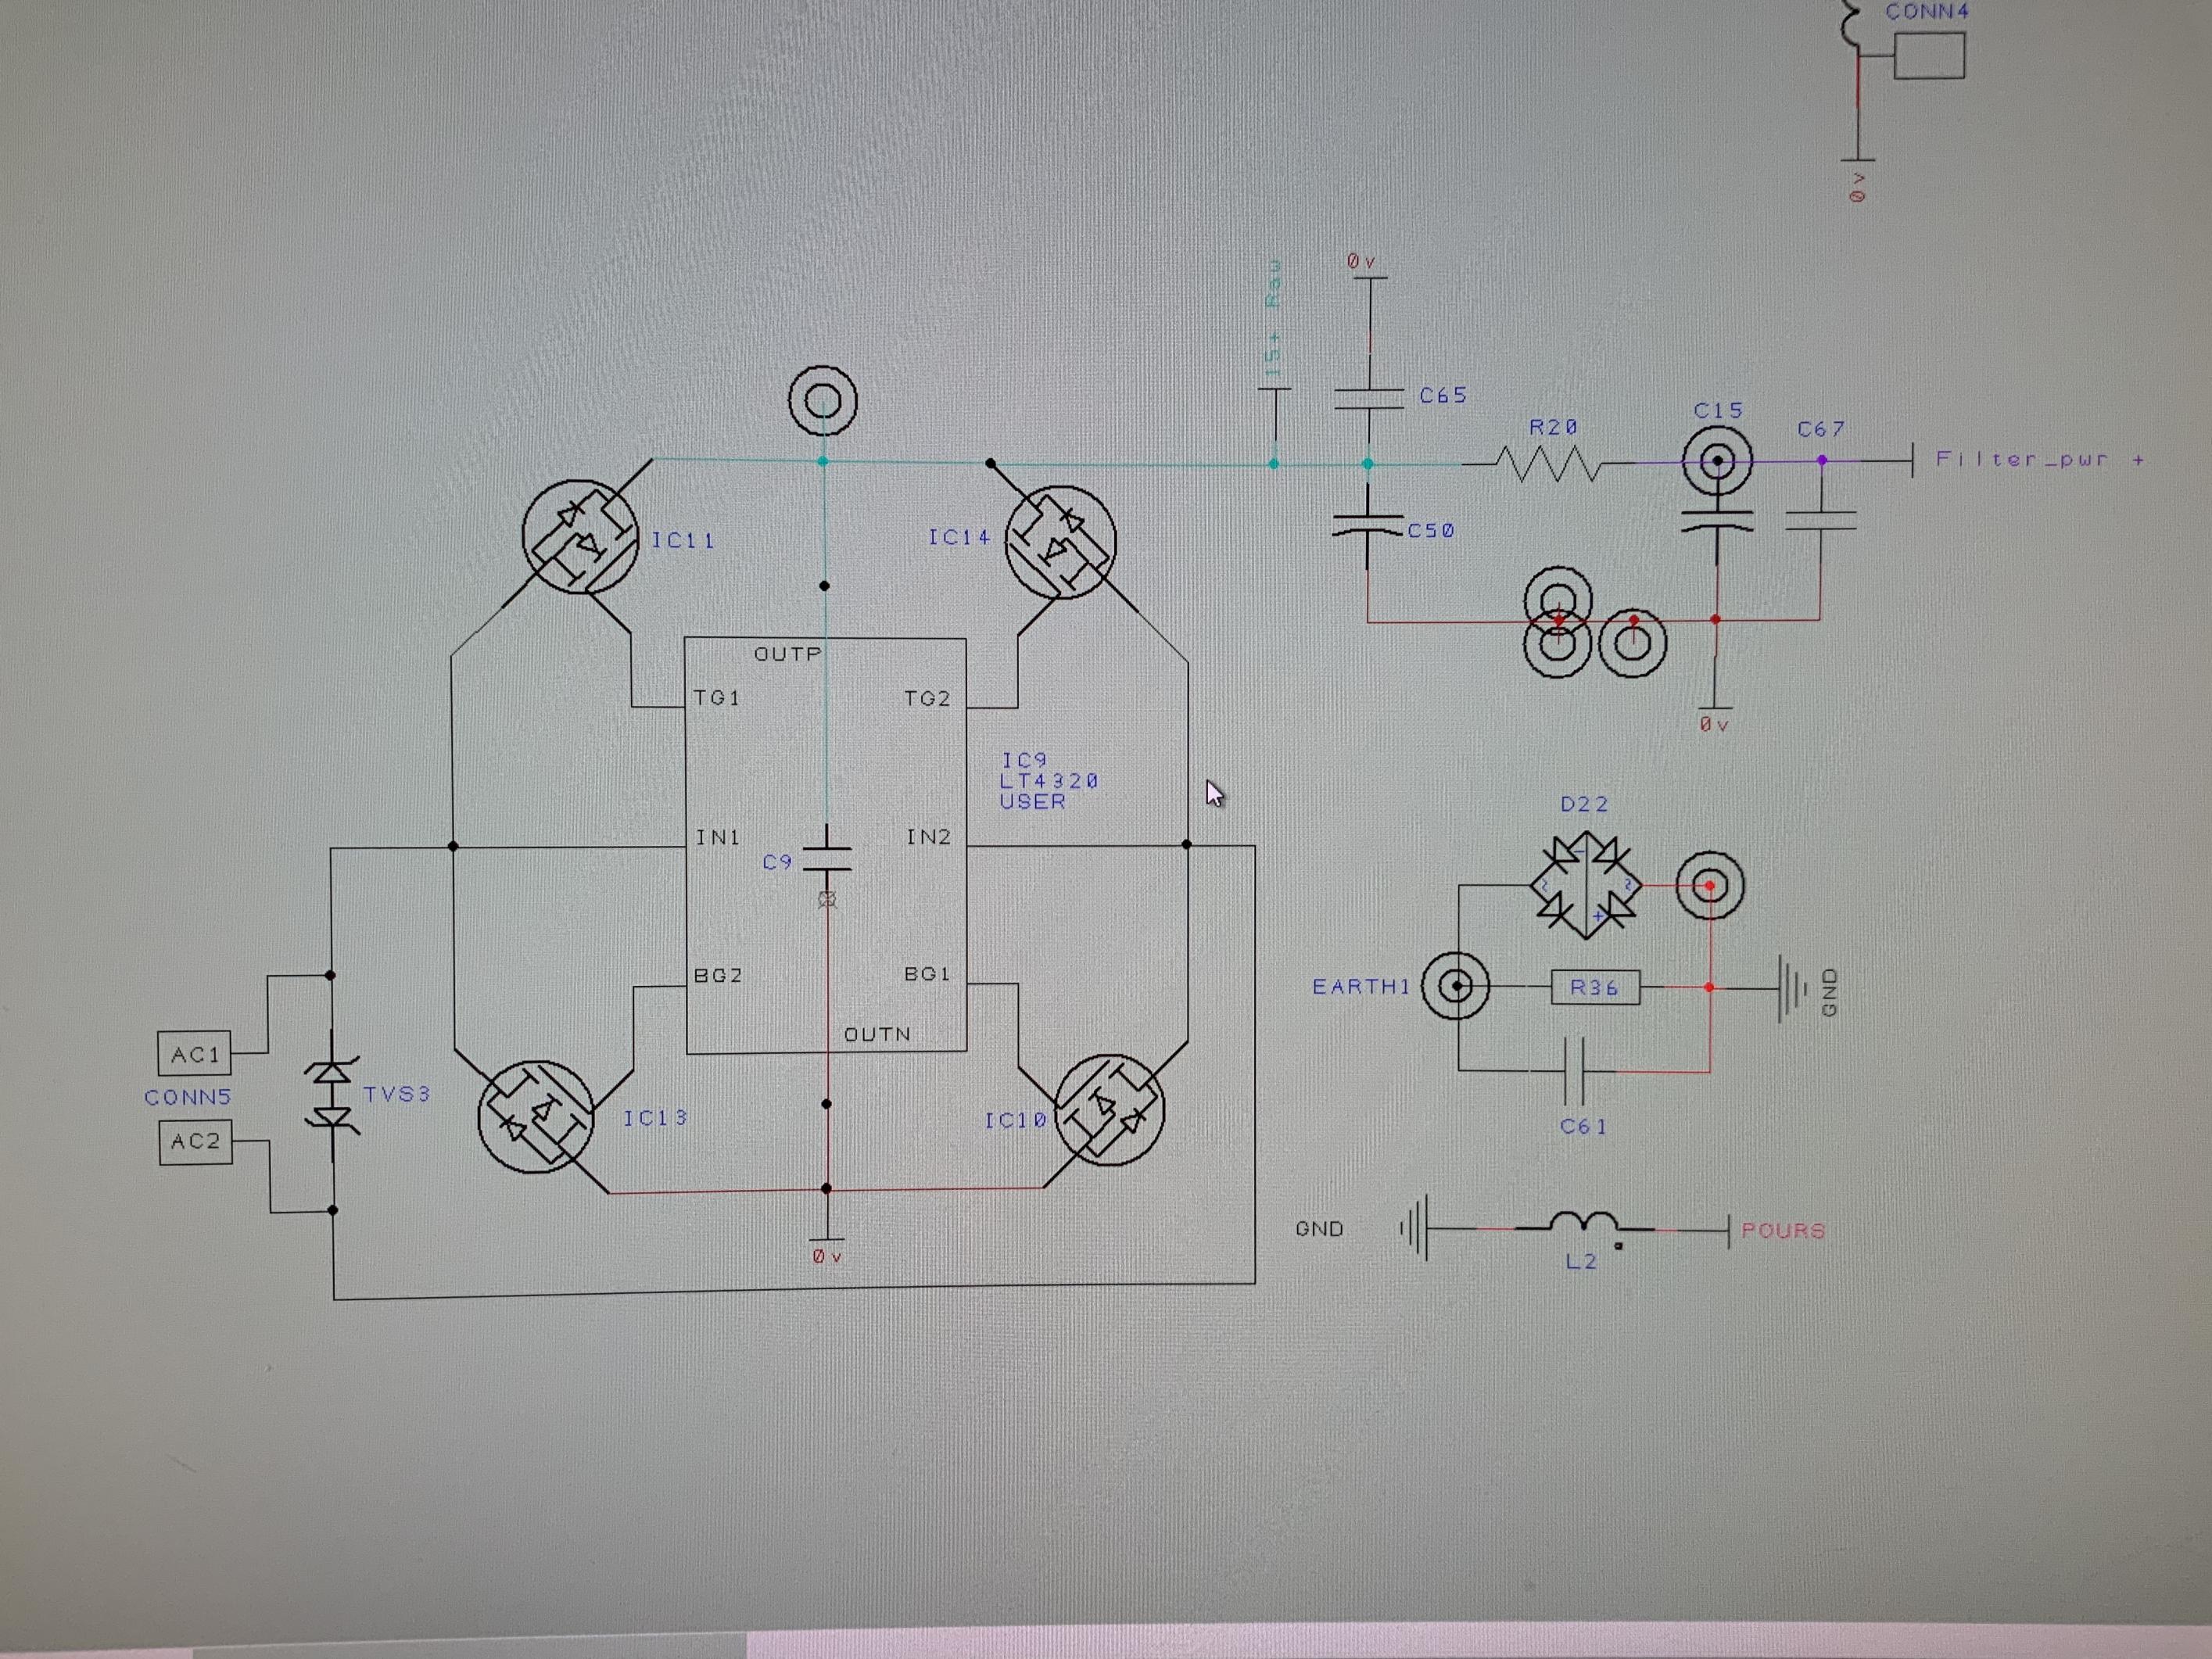The image size is (2212, 1659).
Task: Click the CONN5 label
Action: click(x=187, y=1097)
